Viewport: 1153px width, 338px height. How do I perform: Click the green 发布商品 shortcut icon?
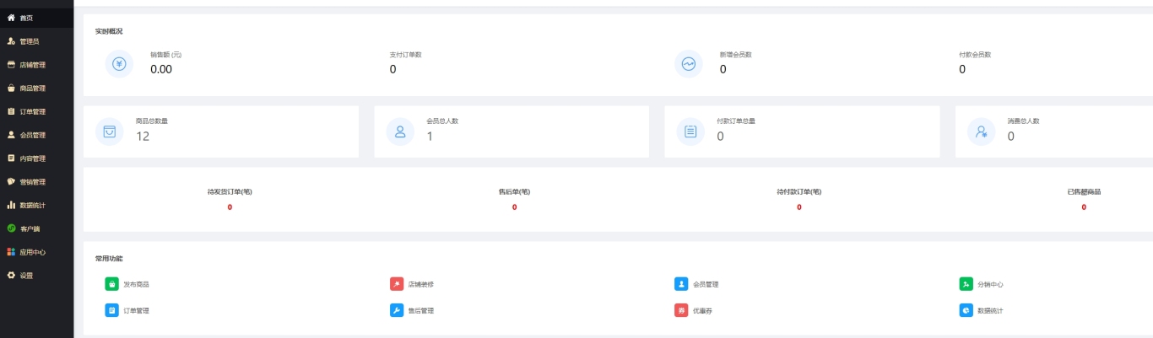point(111,284)
